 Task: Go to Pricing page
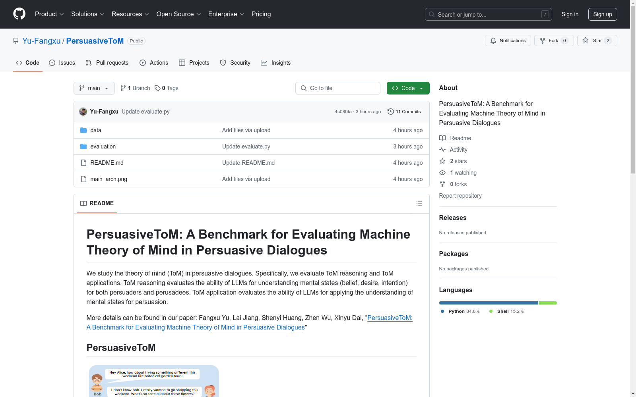pyautogui.click(x=261, y=14)
